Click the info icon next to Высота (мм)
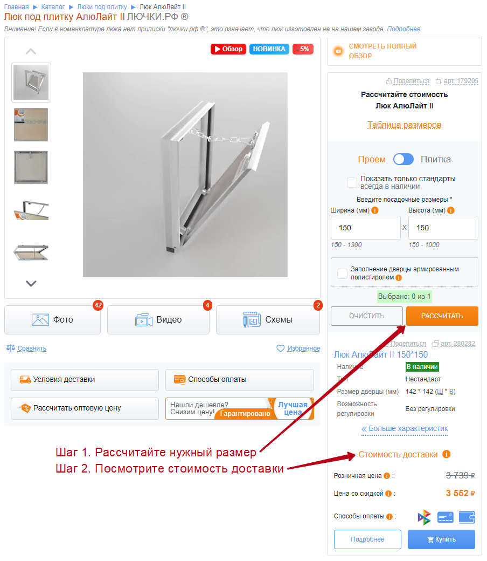This screenshot has height=561, width=487. click(451, 210)
